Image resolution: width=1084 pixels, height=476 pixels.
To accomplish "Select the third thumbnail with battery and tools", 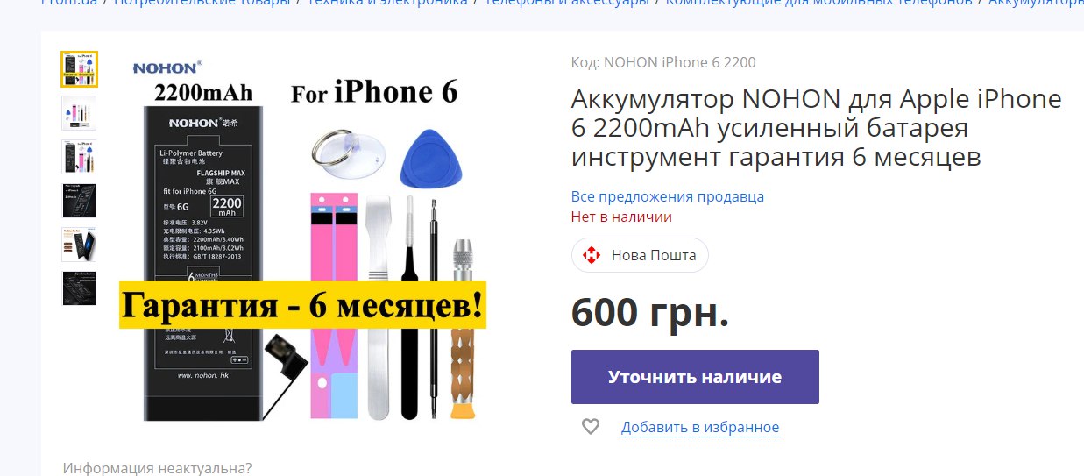I will (79, 157).
